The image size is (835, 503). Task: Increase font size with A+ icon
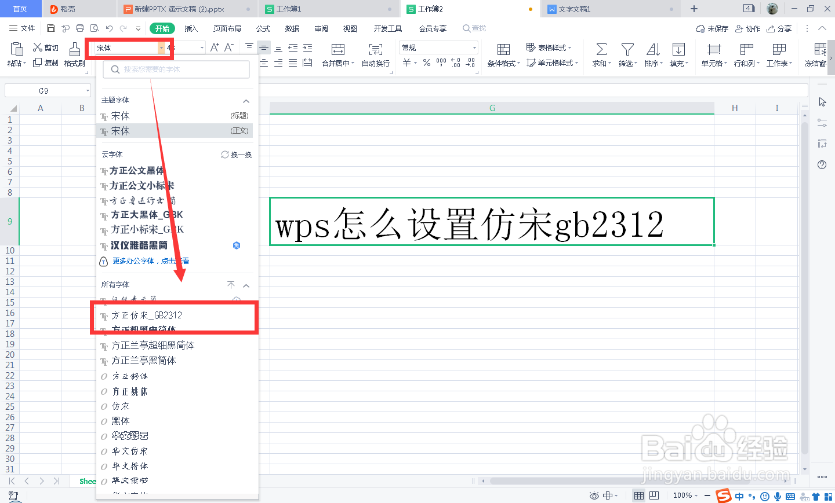coord(215,47)
